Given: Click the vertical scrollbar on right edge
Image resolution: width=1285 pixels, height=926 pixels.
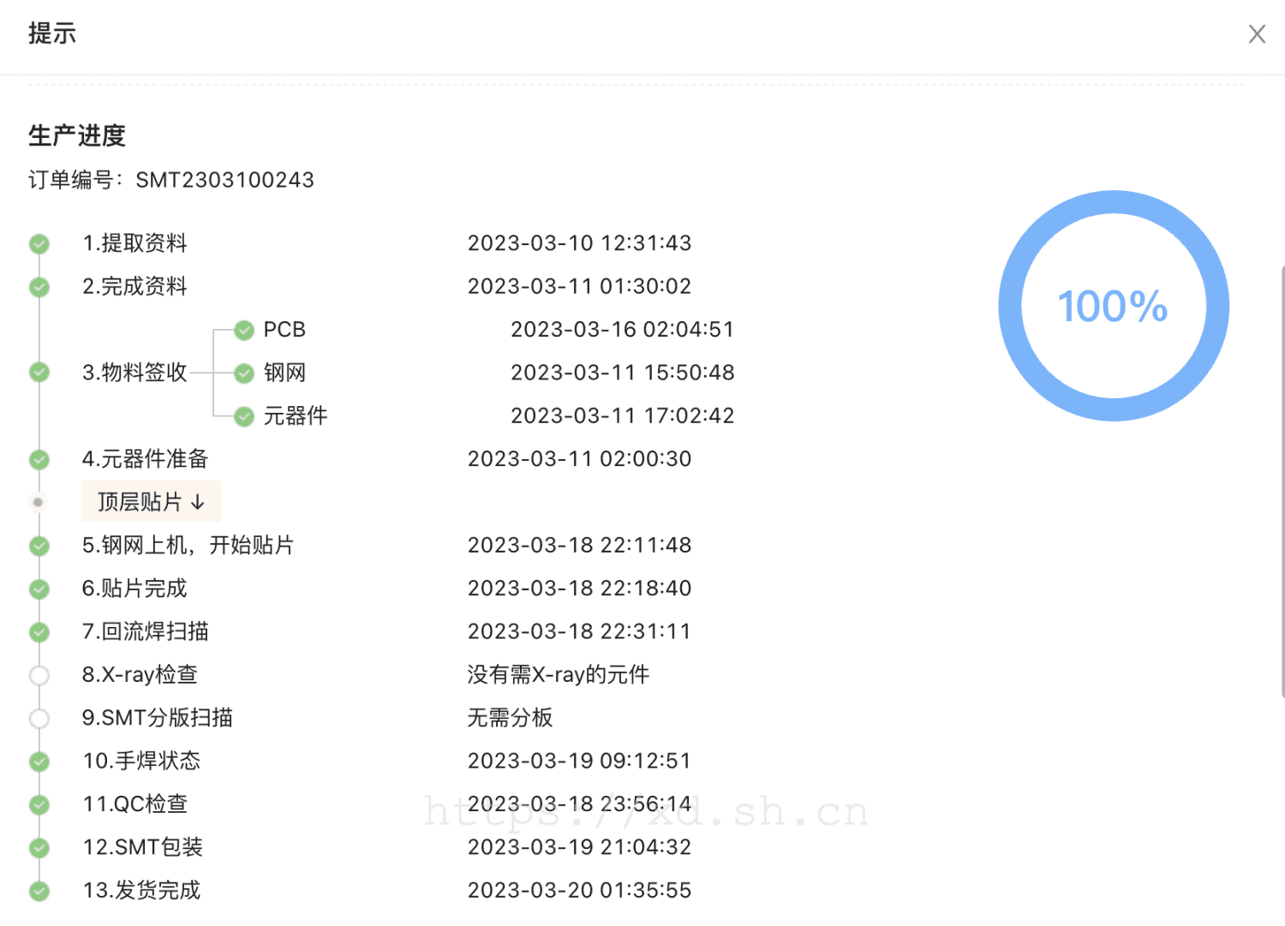Looking at the screenshot, I should point(1282,480).
